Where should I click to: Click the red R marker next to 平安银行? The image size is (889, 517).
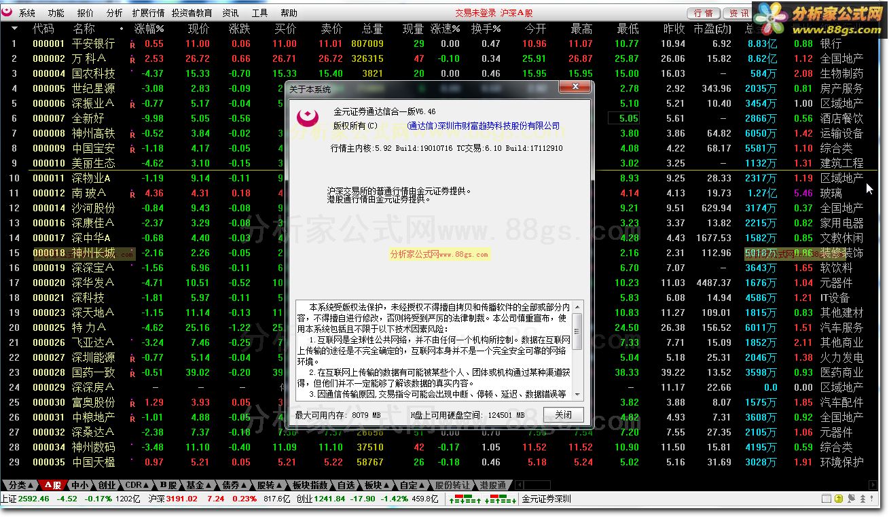point(132,44)
